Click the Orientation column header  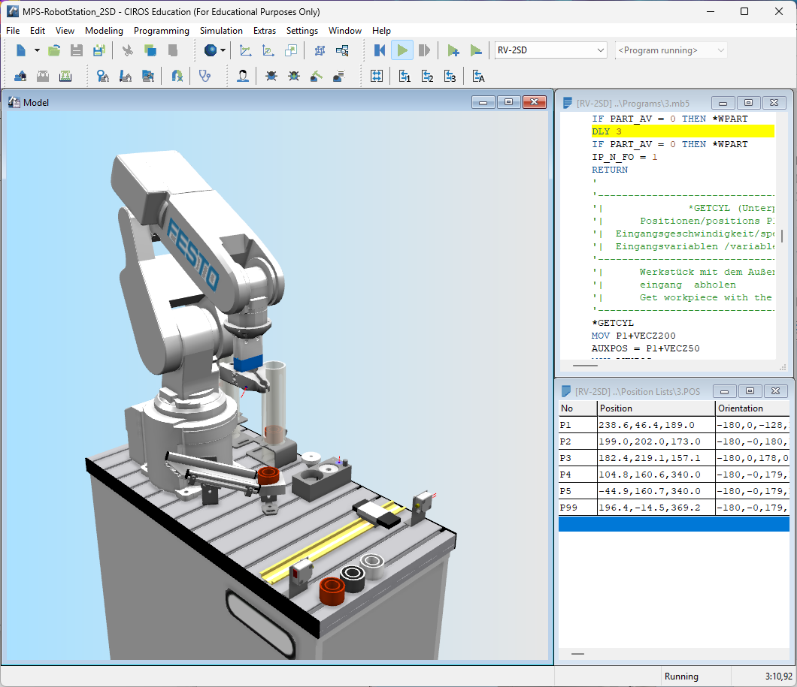[753, 408]
